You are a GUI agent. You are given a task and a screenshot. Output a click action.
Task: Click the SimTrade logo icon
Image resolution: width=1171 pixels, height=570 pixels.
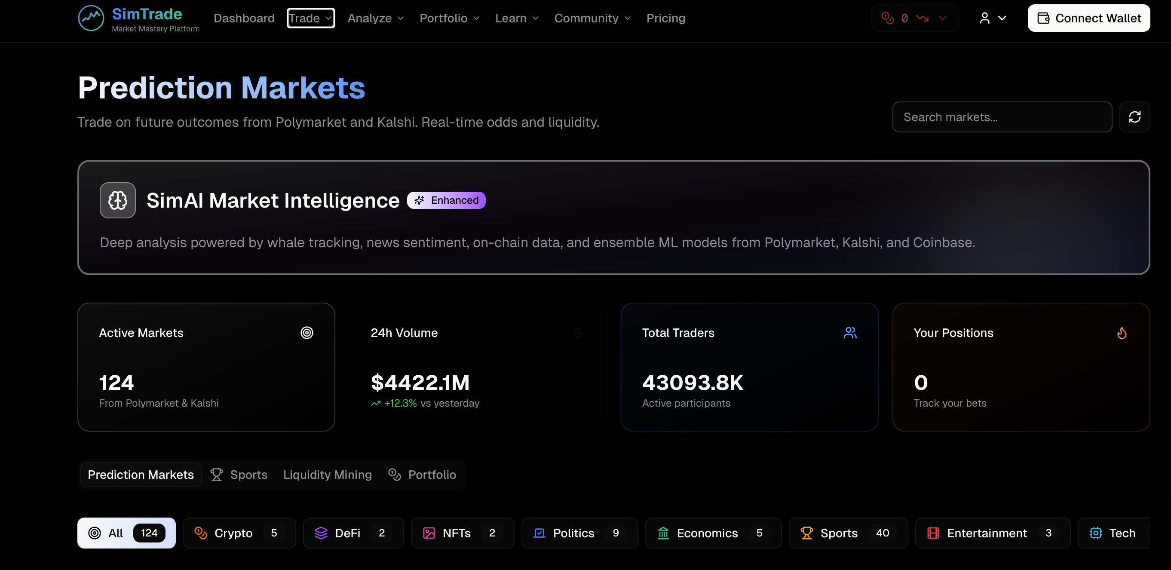tap(91, 18)
